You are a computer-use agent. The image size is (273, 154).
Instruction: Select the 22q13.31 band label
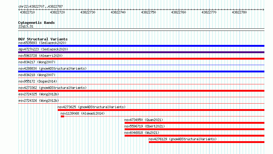click(26, 26)
